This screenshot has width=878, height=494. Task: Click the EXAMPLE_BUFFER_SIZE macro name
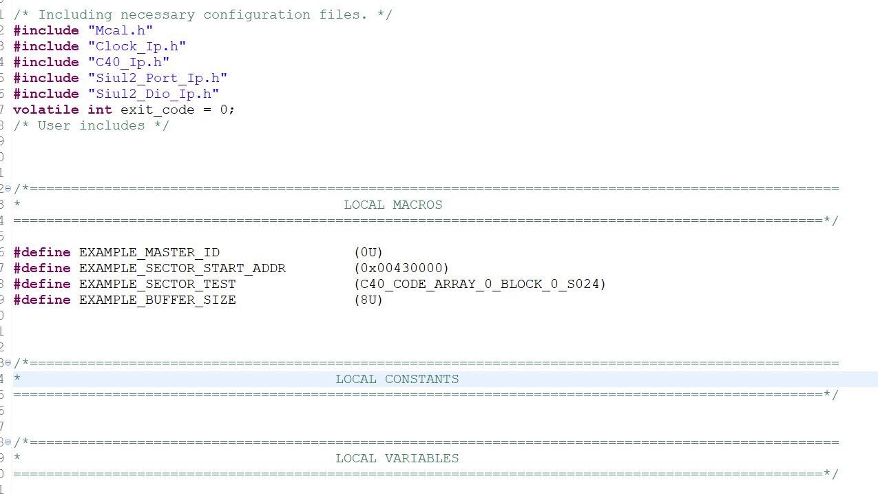(x=158, y=300)
